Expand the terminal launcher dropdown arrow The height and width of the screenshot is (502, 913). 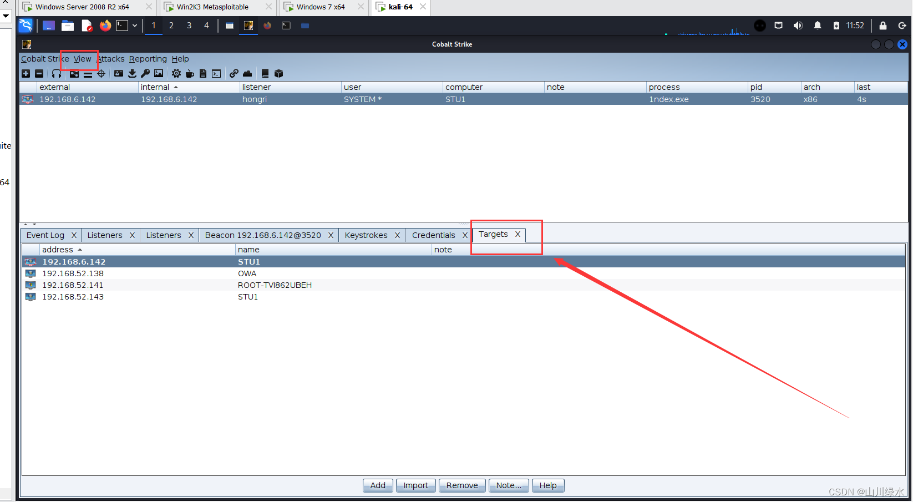(x=135, y=26)
